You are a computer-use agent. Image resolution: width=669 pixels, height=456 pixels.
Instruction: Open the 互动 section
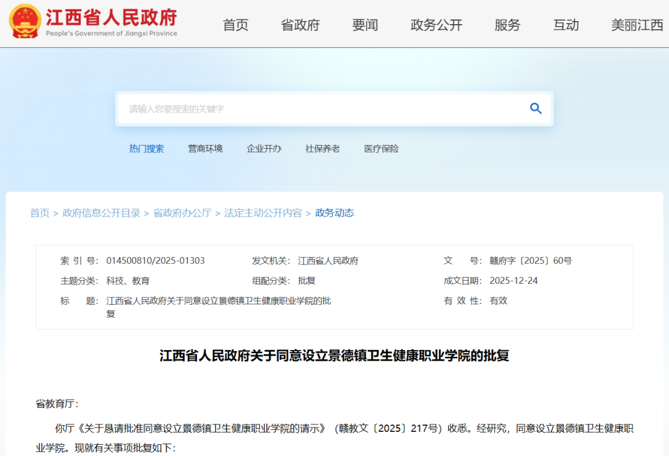566,25
